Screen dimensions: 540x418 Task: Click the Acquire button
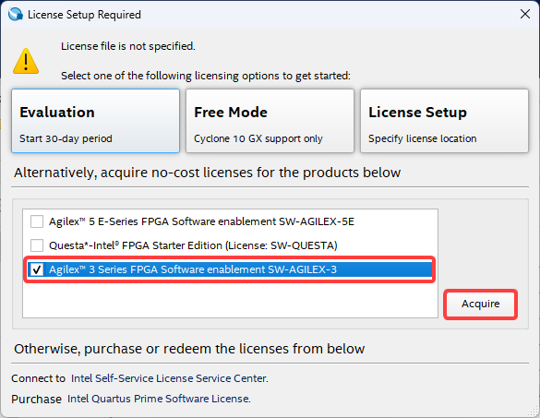tap(480, 304)
